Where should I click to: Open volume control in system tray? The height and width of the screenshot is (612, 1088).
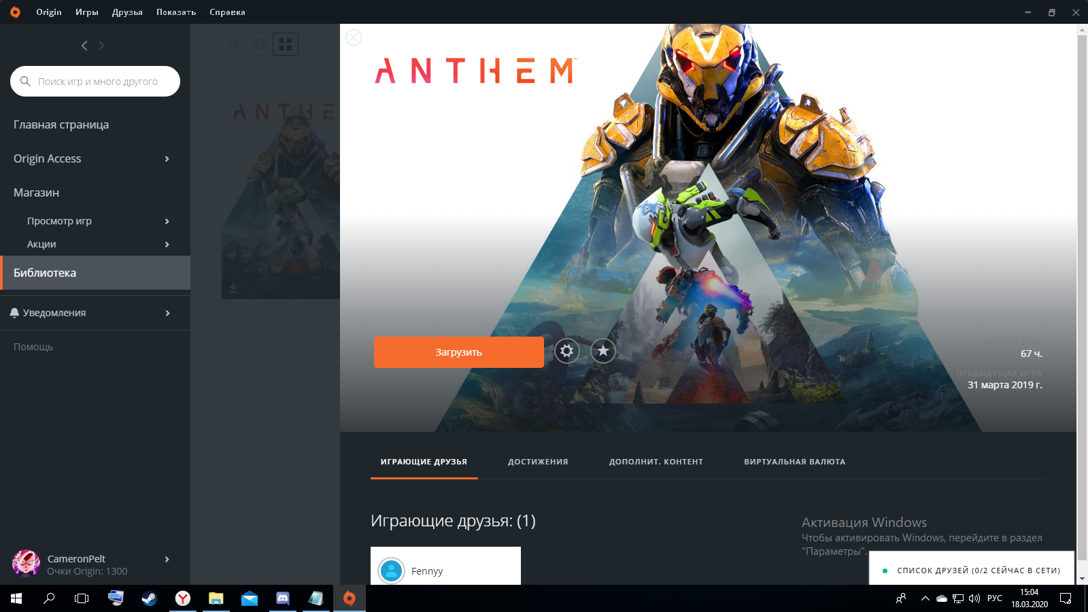point(974,598)
